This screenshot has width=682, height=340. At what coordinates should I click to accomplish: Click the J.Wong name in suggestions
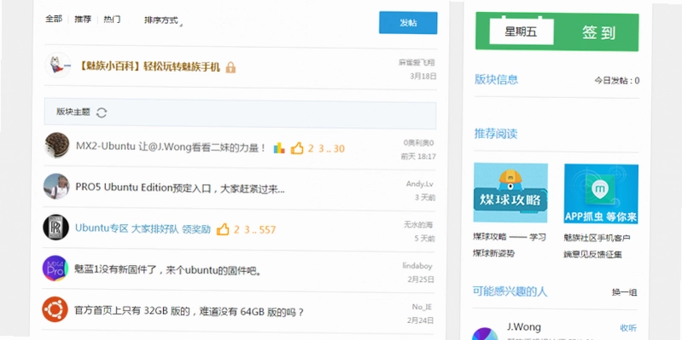[x=524, y=327]
